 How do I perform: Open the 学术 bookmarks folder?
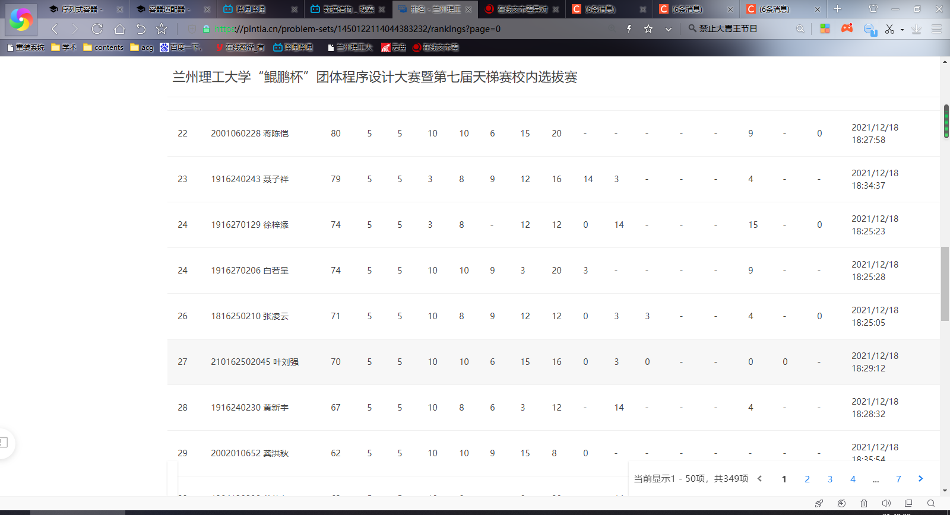pyautogui.click(x=64, y=47)
